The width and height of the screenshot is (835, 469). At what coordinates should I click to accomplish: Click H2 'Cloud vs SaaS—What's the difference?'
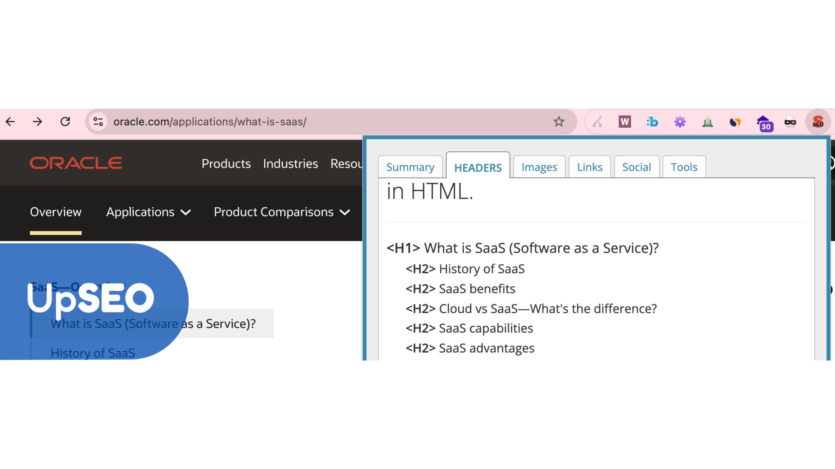pos(531,309)
